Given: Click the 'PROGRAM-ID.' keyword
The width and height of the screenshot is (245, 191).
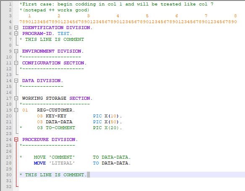Looking at the screenshot, I should pyautogui.click(x=38, y=34).
